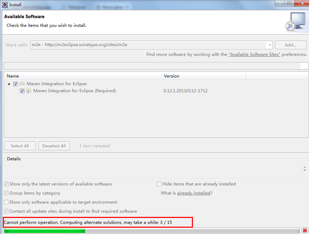Click the Add... button

point(291,45)
